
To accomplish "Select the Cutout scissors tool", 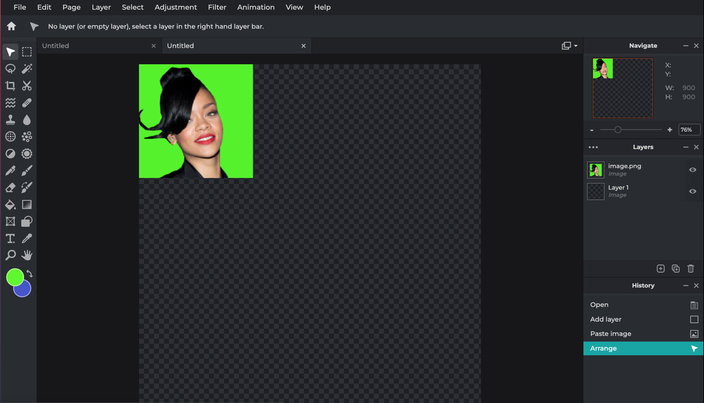I will pyautogui.click(x=27, y=85).
